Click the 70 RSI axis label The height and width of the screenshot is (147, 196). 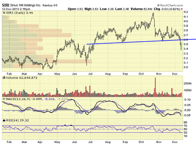point(185,126)
